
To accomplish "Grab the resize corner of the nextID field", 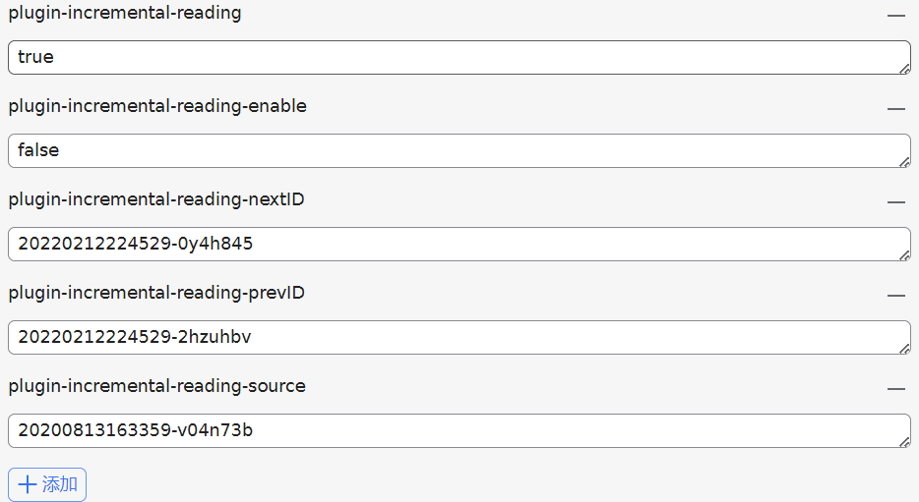I will pyautogui.click(x=904, y=255).
